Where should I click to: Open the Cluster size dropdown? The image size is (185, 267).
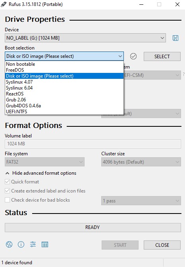(141, 162)
